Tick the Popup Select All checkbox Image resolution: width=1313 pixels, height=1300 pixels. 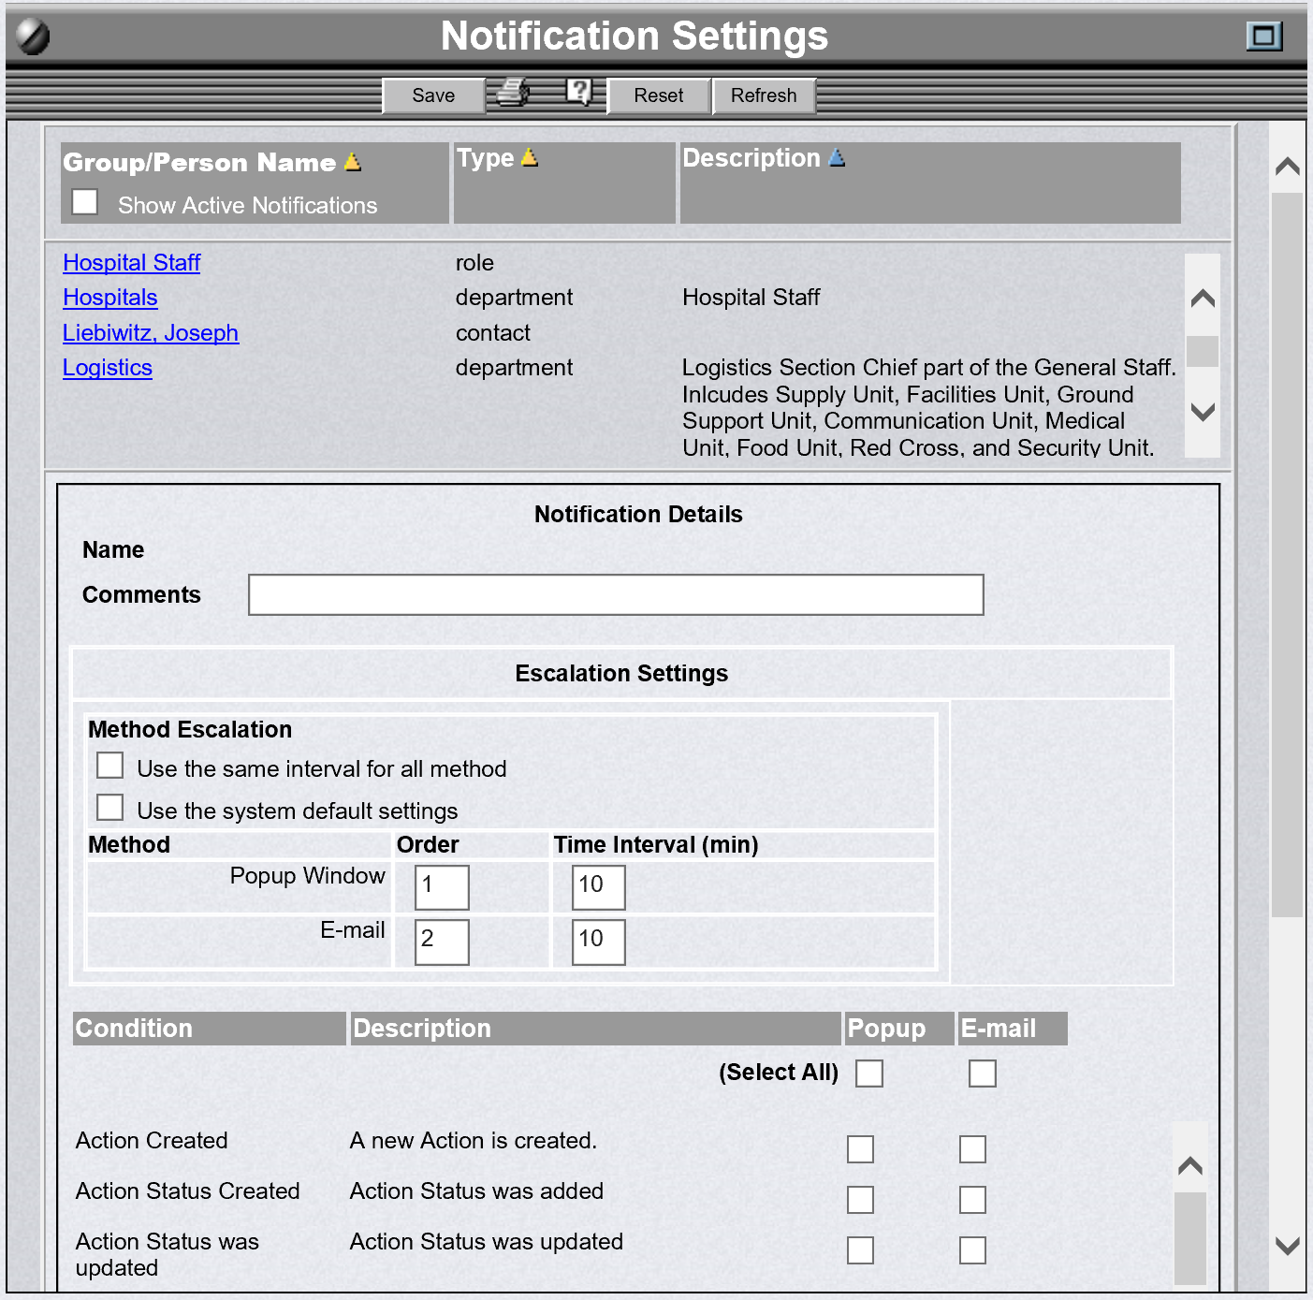pyautogui.click(x=869, y=1074)
